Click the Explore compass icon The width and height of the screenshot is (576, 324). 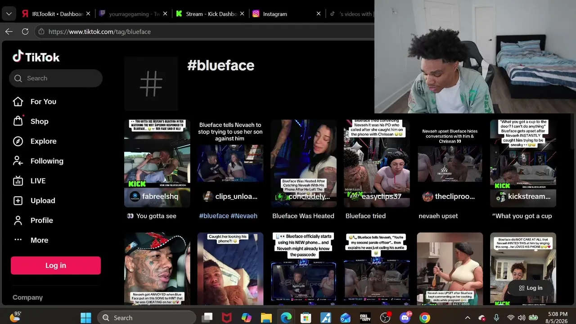(x=18, y=141)
